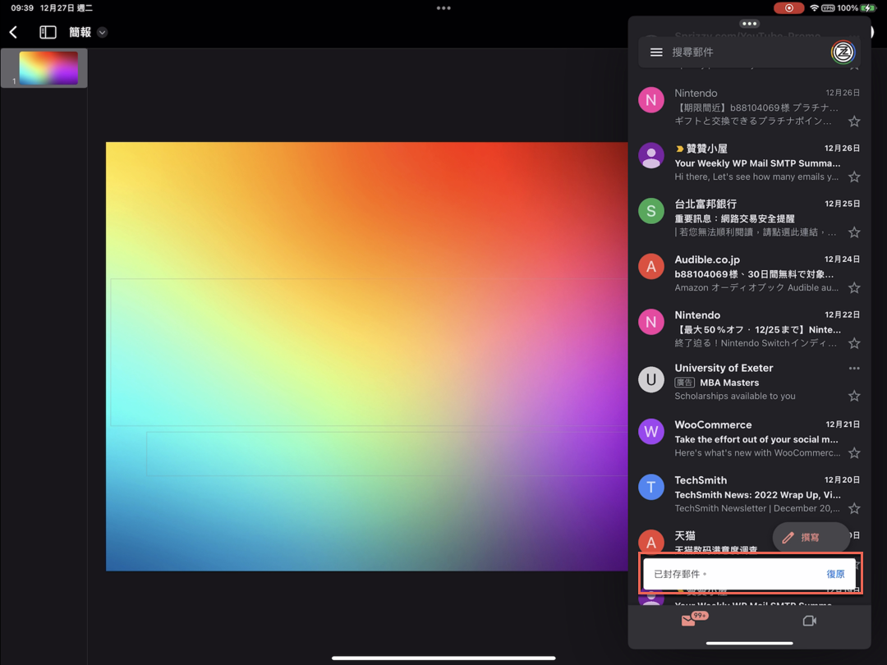Screen dimensions: 887x665
Task: Tap the green S avatar of 台北富邦銀行
Action: tap(651, 211)
